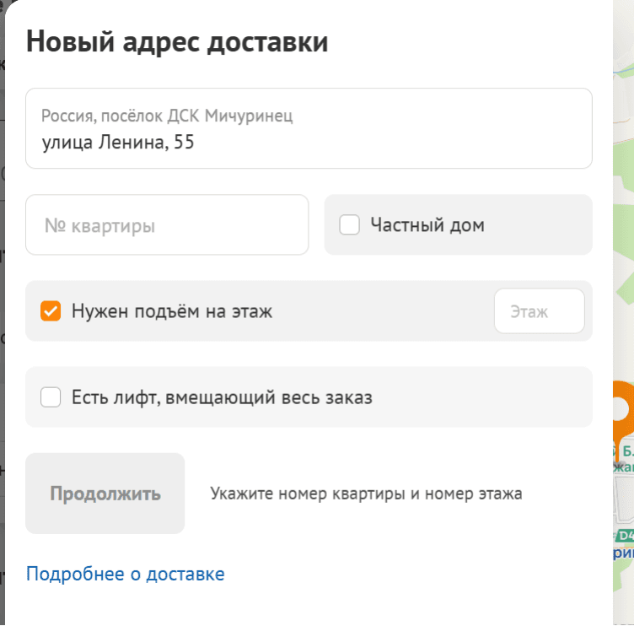
Task: Click the Укажите номер квартиры hint text
Action: coord(366,494)
